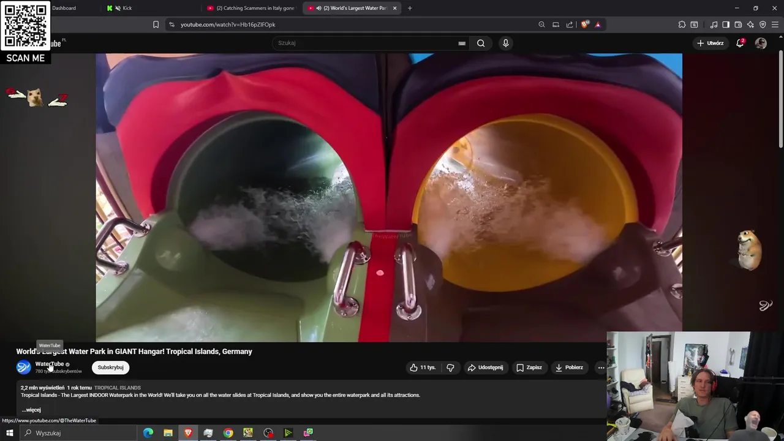Click the Utwórz create button
The width and height of the screenshot is (784, 441).
tap(710, 43)
